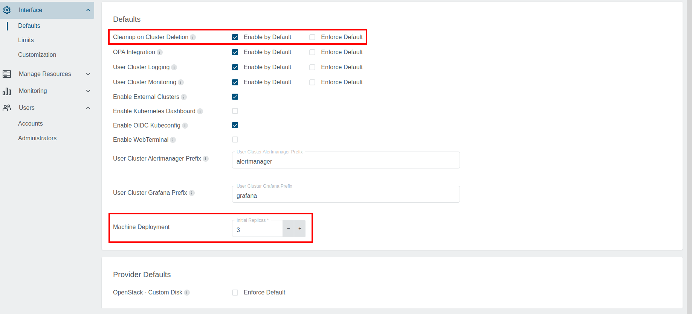
Task: Check Enforce Default for User Cluster Logging
Action: (x=312, y=67)
